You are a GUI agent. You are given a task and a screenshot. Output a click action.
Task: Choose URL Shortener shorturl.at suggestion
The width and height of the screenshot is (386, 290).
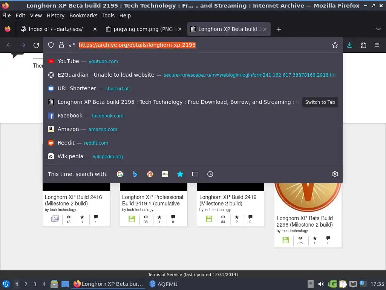(x=193, y=88)
